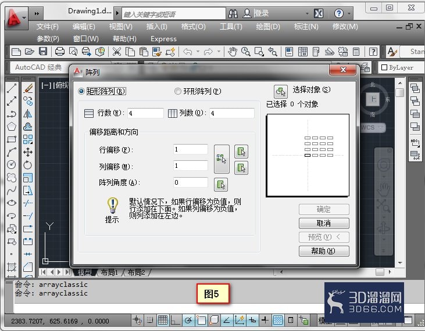Select the Erase tool in modify toolbar
This screenshot has width=425, height=331.
(28, 88)
